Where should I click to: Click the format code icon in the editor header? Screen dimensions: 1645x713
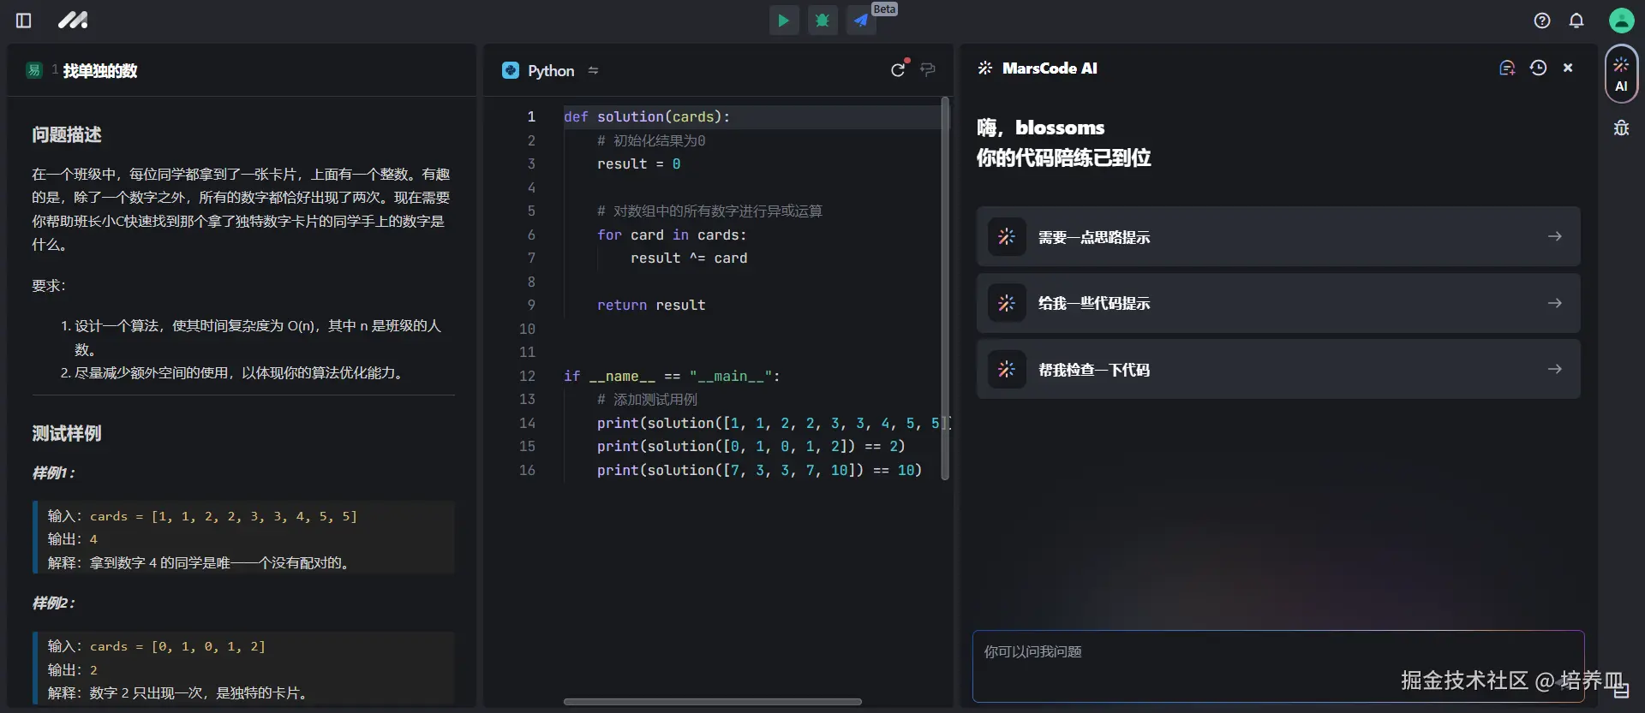928,69
